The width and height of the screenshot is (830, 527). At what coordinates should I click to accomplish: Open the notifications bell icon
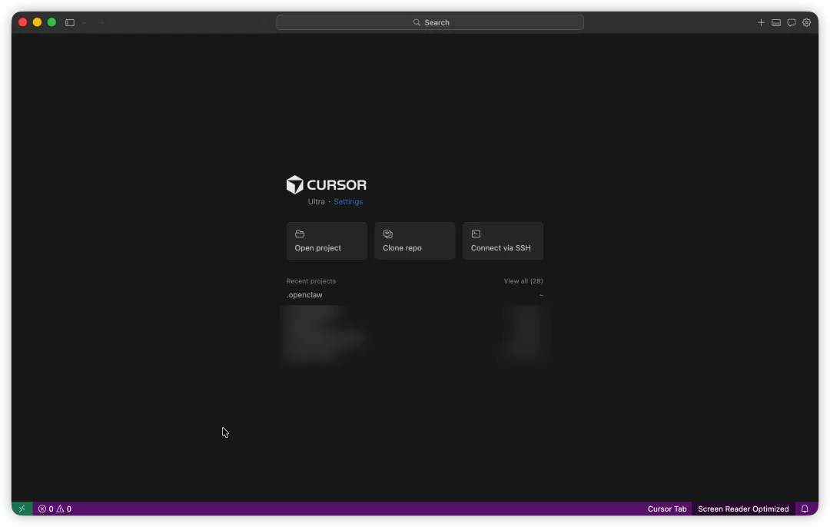pos(805,509)
